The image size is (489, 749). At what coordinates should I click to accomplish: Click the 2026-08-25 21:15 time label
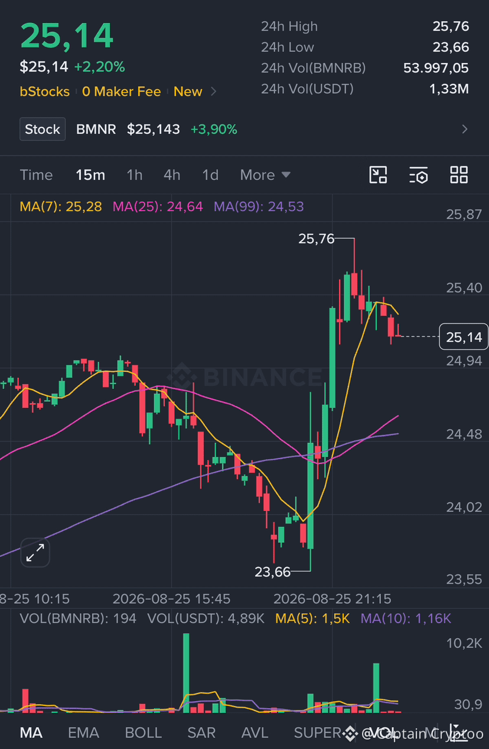[x=332, y=599]
